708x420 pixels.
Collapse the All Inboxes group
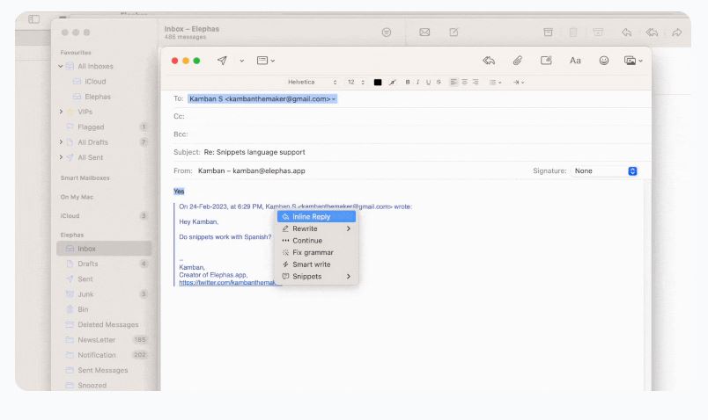[61, 66]
